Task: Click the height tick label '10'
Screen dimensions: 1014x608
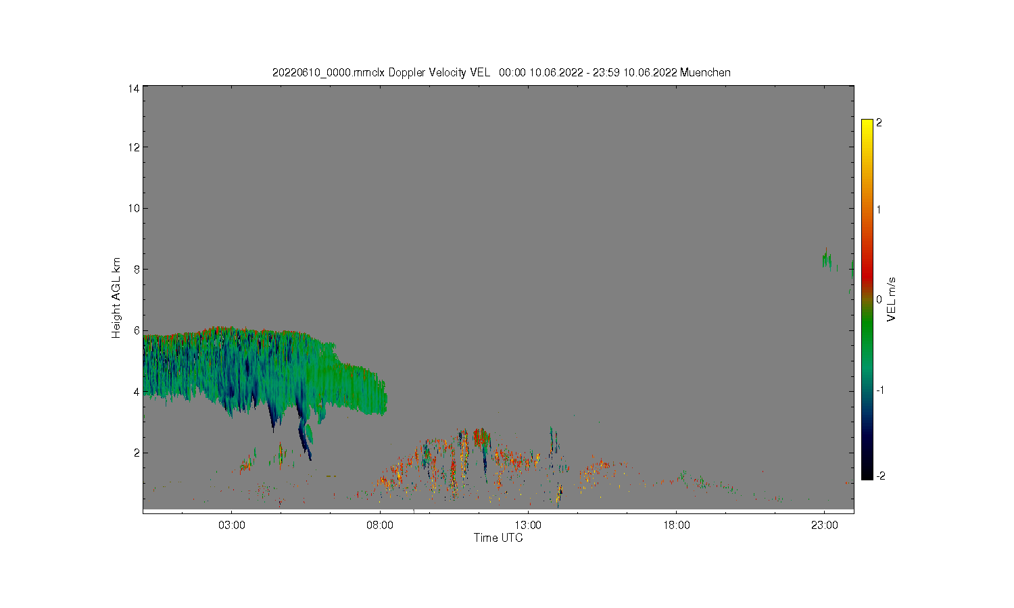Action: coord(134,208)
